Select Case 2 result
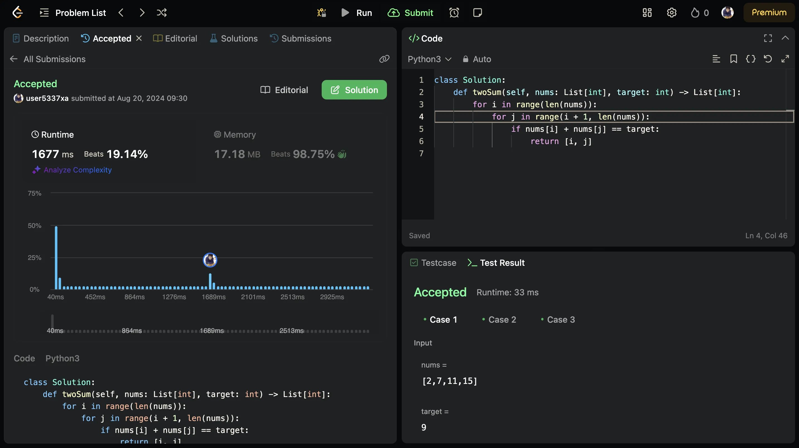Screen dimensions: 799x448 pos(499,320)
